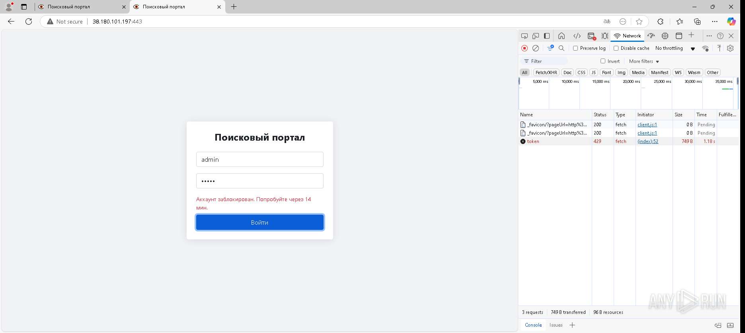745x333 pixels.
Task: Check the Invert filter checkbox
Action: 603,61
